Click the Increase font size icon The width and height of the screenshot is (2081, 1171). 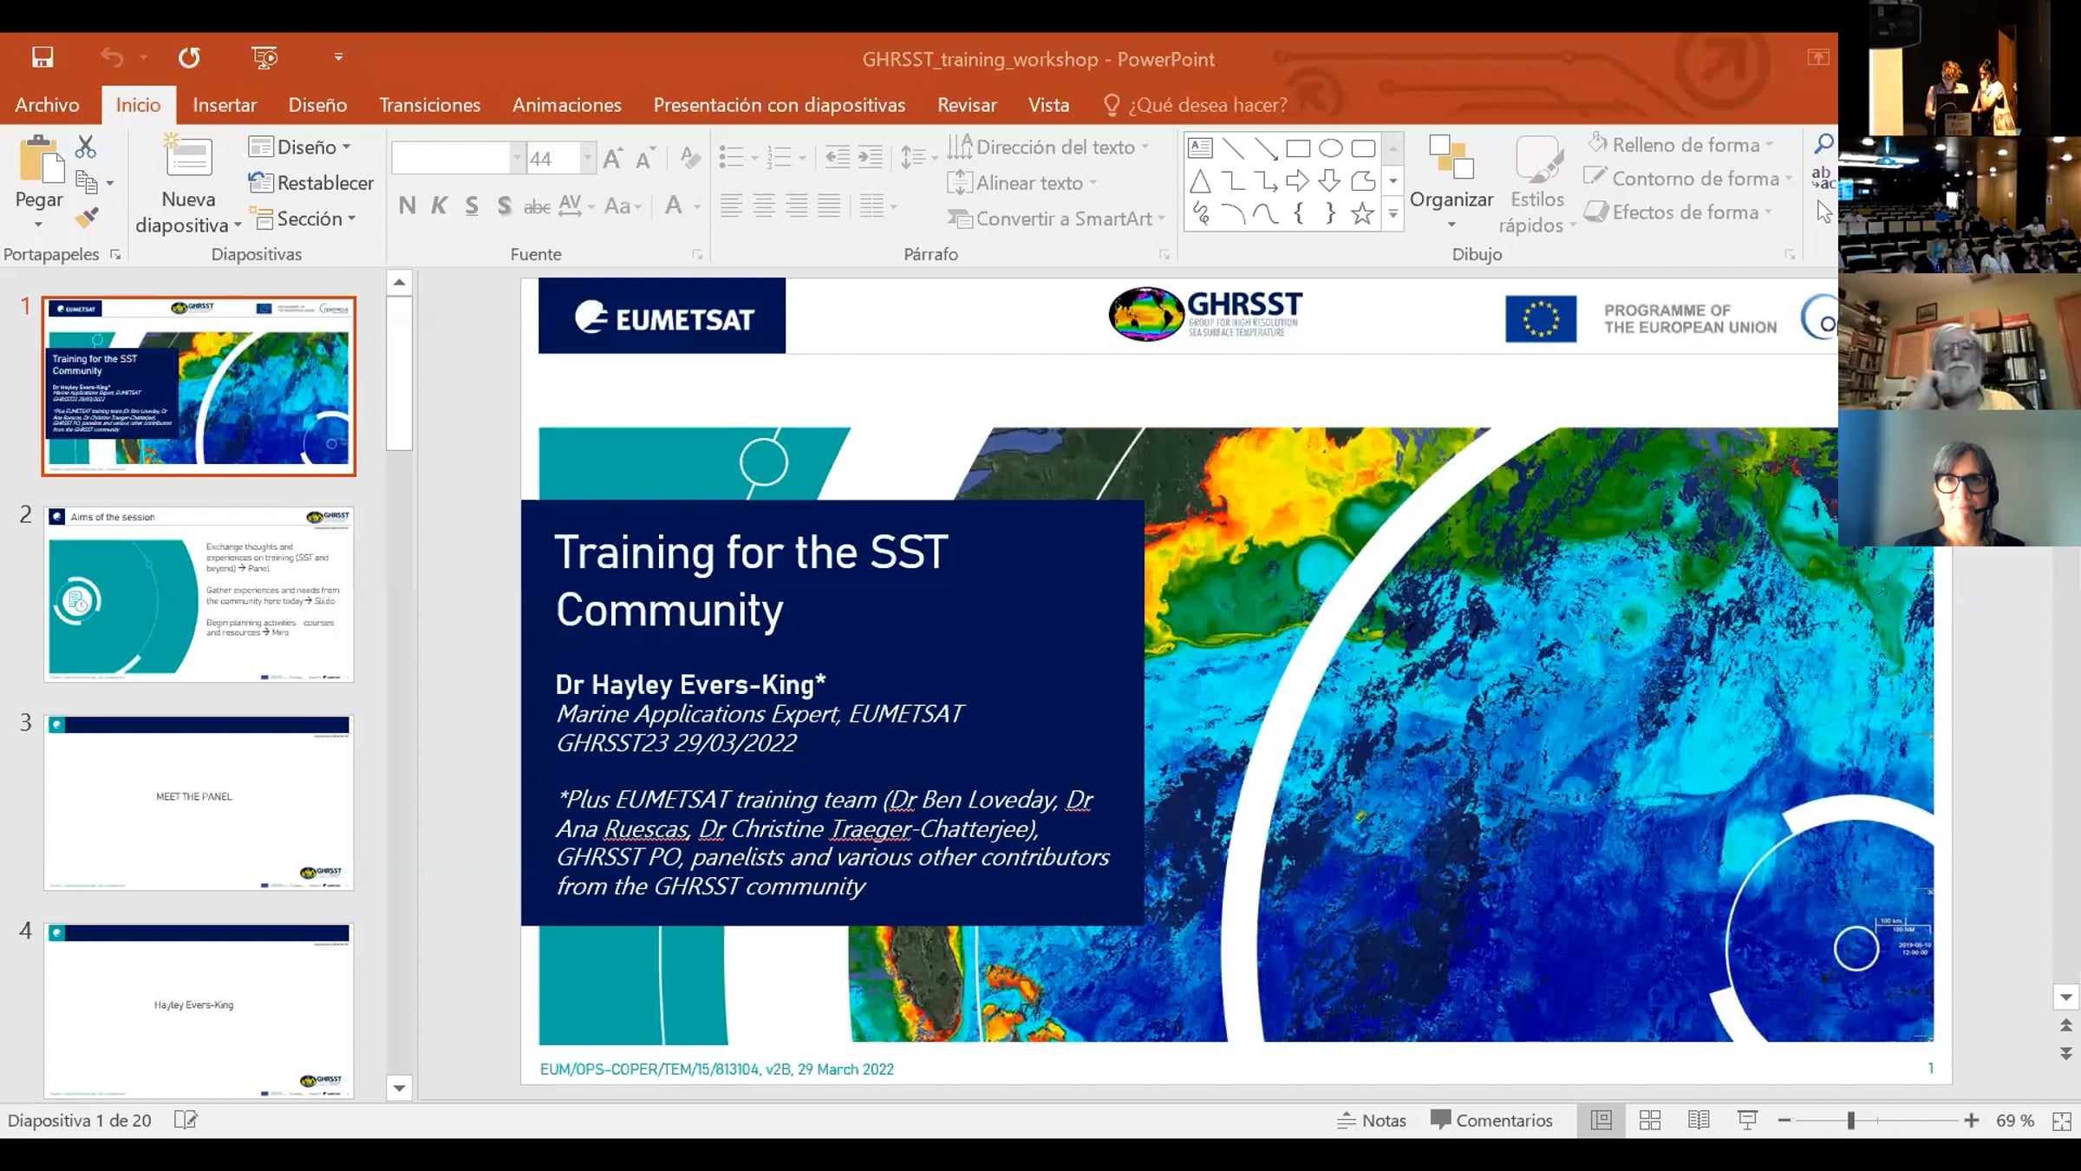coord(613,158)
